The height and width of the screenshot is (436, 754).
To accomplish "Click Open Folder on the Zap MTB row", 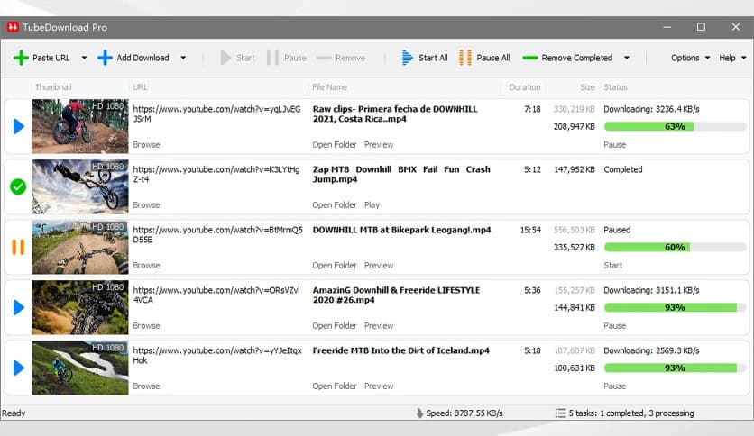I will (x=335, y=205).
